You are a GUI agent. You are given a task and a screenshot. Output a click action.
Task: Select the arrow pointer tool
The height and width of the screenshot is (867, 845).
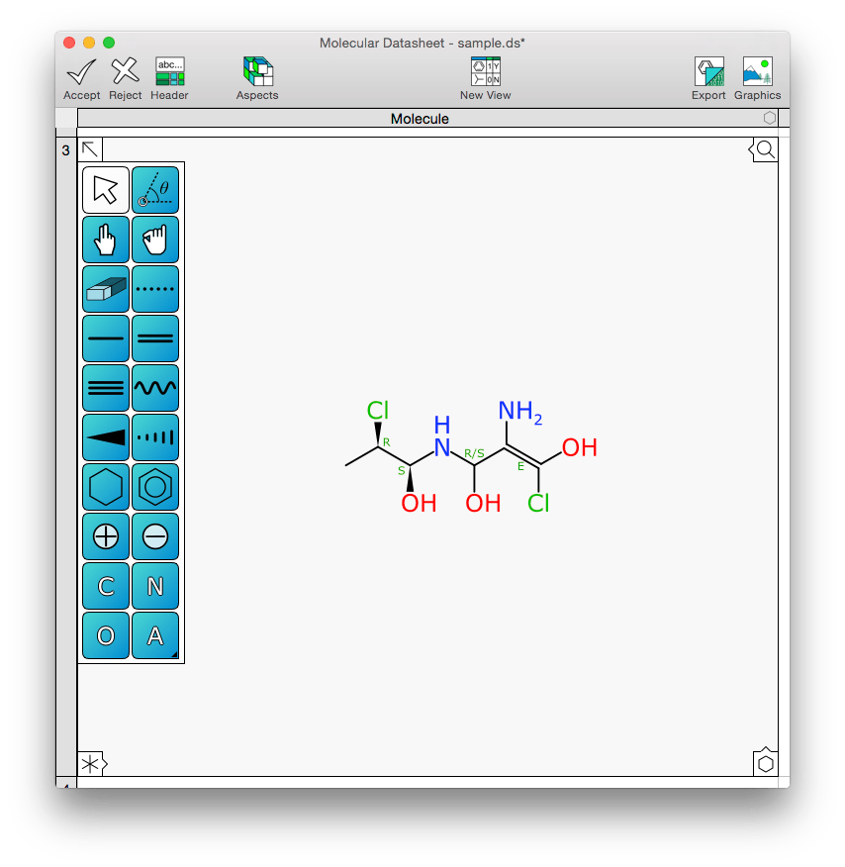(106, 190)
